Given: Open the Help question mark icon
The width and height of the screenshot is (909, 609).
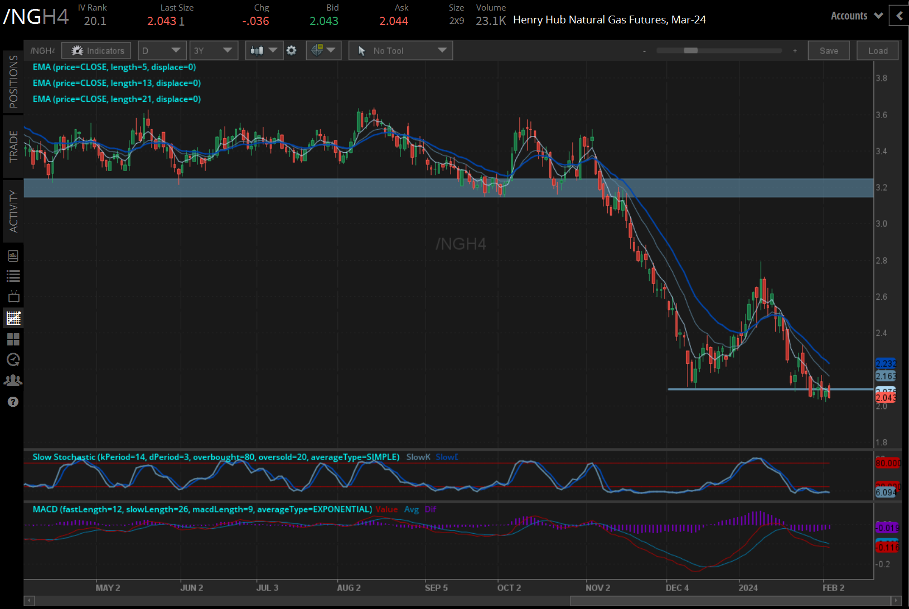Looking at the screenshot, I should (x=13, y=401).
